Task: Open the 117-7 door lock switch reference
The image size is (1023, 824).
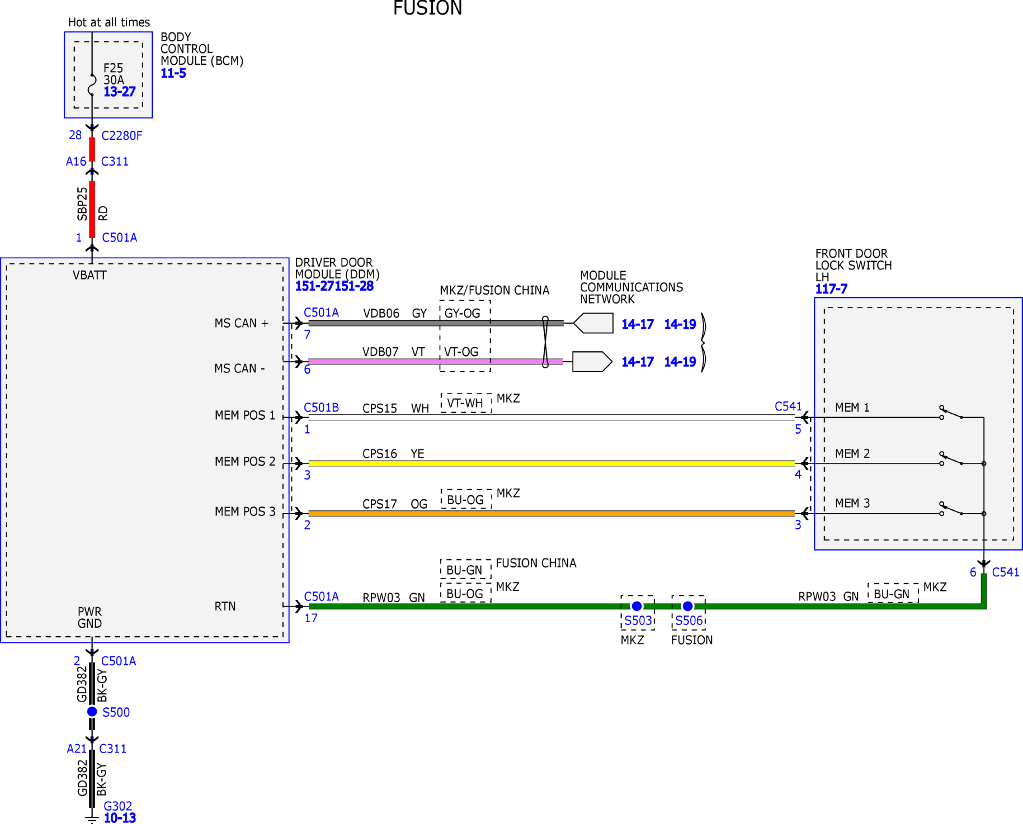Action: click(x=831, y=289)
